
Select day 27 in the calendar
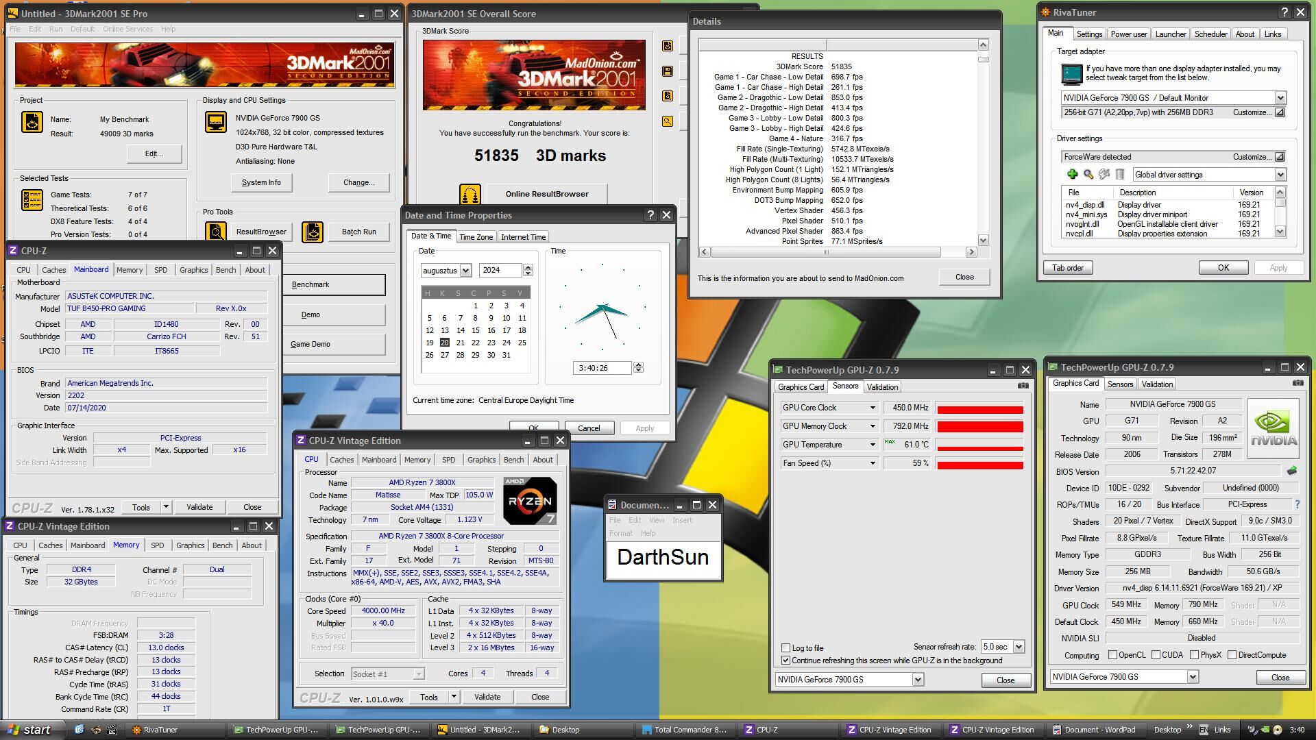[x=444, y=355]
